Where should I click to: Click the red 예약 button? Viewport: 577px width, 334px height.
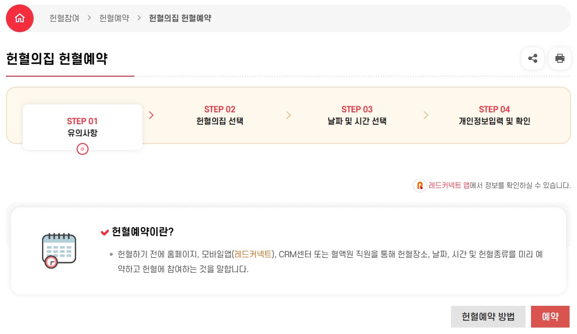550,316
